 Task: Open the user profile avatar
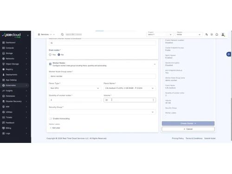pyautogui.click(x=223, y=34)
